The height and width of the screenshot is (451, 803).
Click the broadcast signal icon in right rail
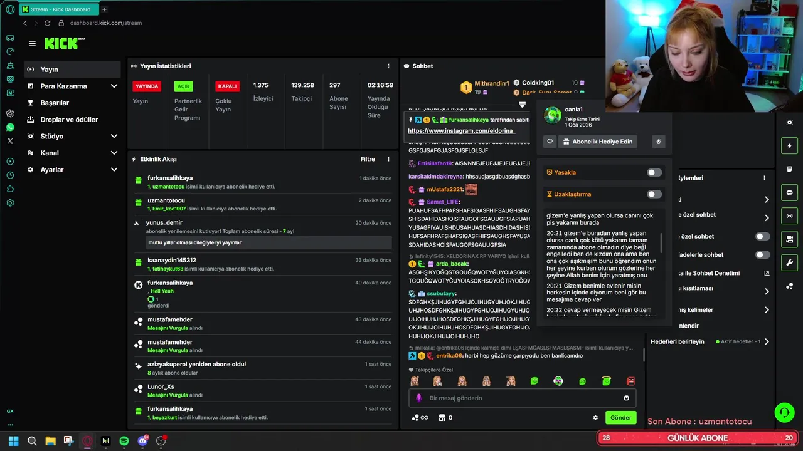point(789,216)
